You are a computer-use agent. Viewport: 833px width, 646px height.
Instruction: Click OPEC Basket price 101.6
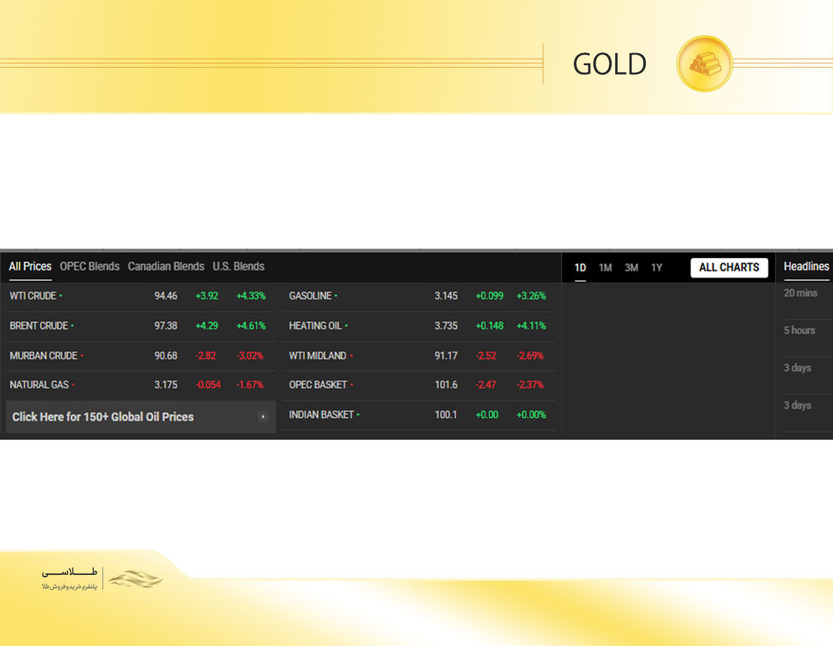click(446, 385)
